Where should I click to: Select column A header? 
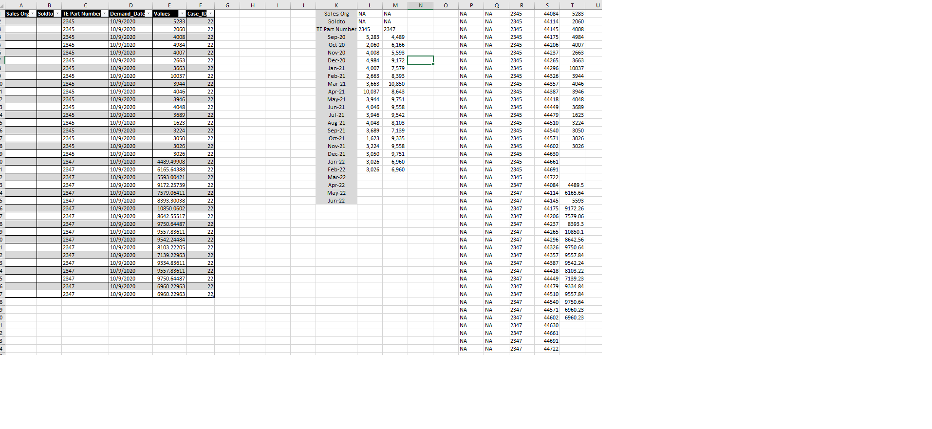tap(21, 5)
